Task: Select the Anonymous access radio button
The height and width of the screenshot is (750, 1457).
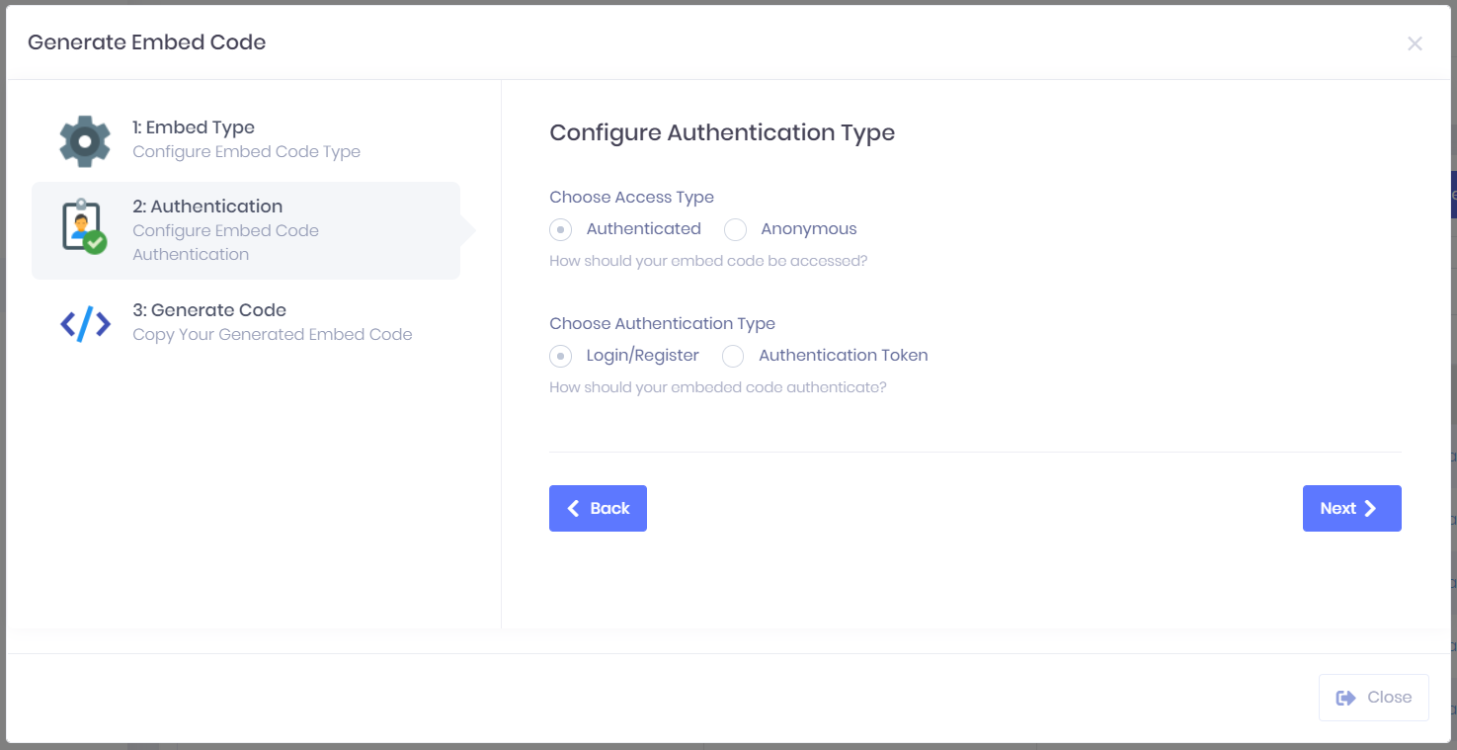Action: [735, 230]
